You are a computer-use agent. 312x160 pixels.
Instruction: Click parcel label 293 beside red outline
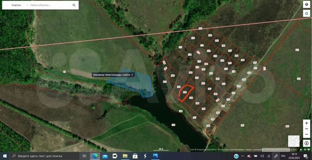(191, 98)
